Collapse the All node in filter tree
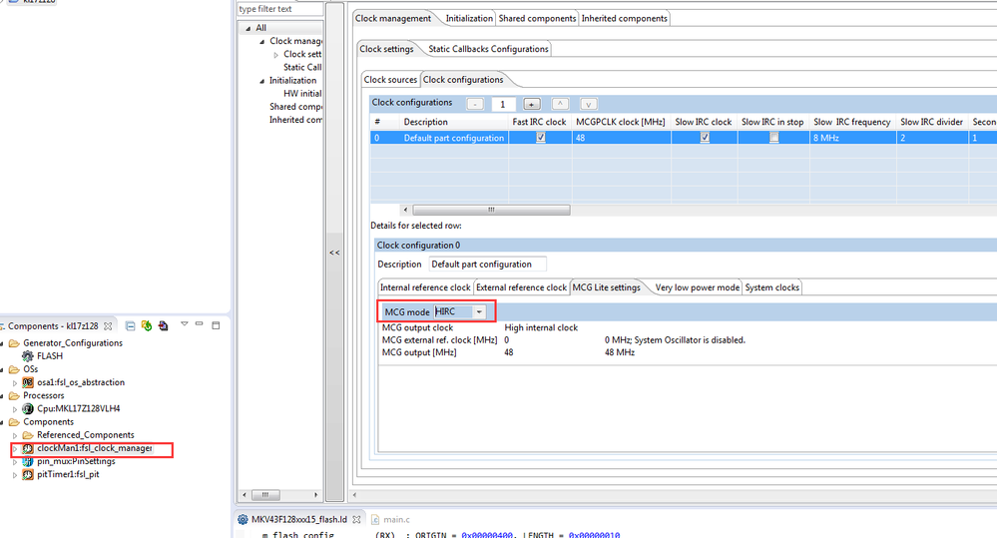This screenshot has width=997, height=538. (x=248, y=28)
